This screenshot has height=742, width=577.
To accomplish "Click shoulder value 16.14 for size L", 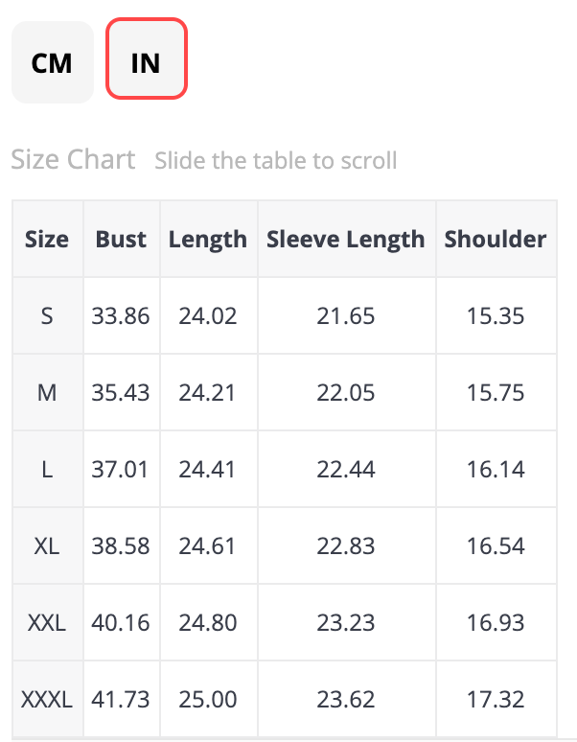I will [x=496, y=470].
